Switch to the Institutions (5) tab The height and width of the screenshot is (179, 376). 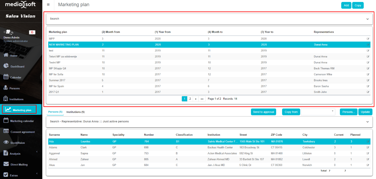[76, 112]
